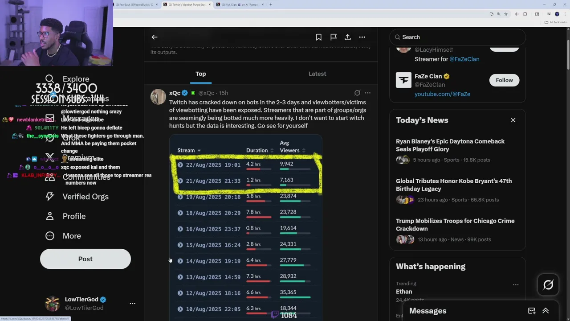570x321 pixels.
Task: Select the Twitch's Viewbot Purge browser tab
Action: click(x=187, y=4)
